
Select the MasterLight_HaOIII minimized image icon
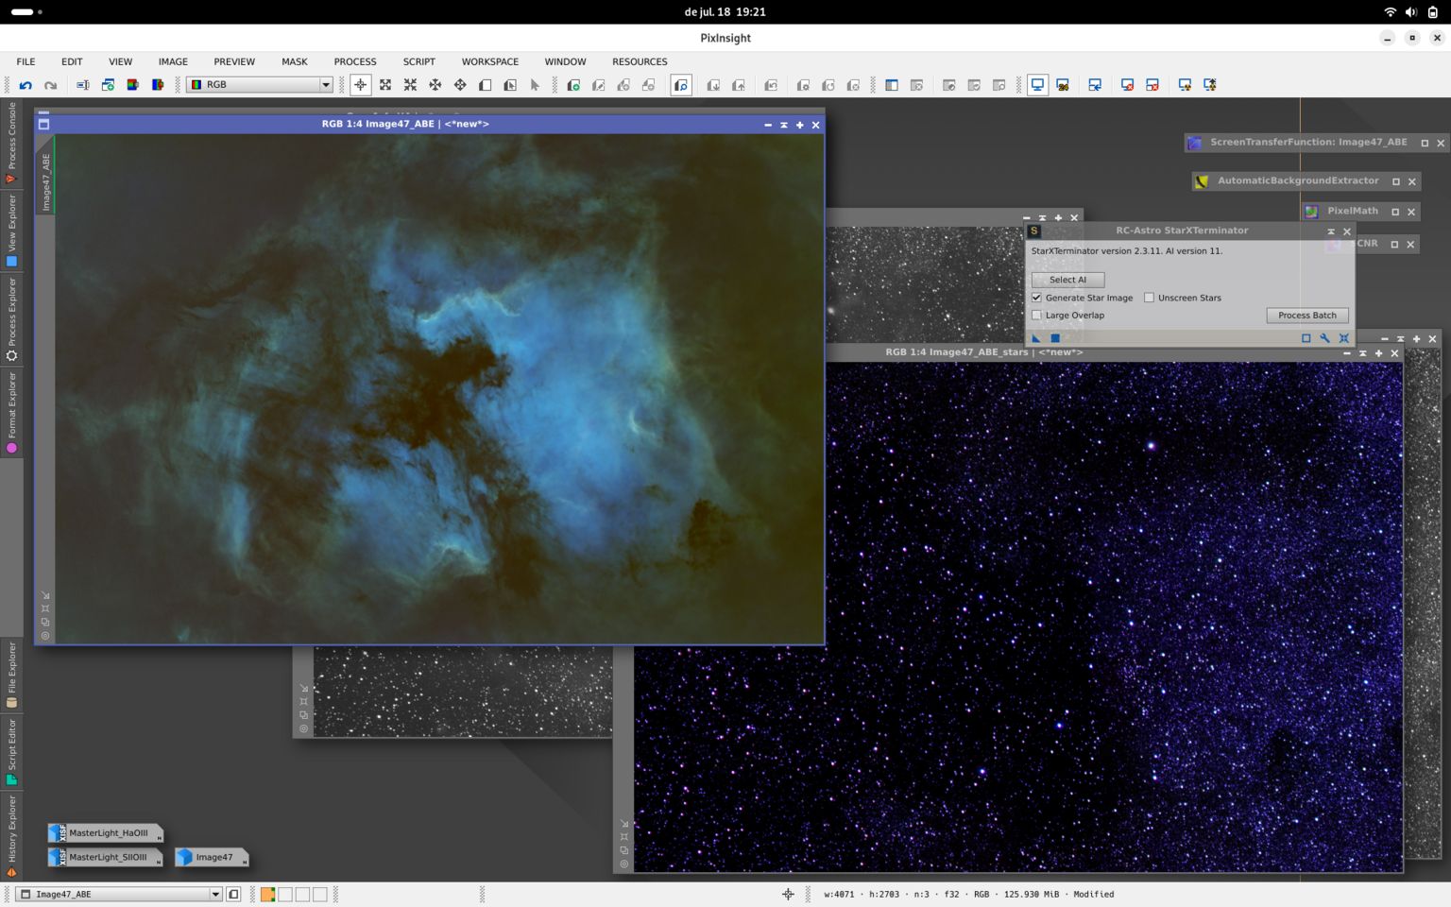(x=106, y=833)
